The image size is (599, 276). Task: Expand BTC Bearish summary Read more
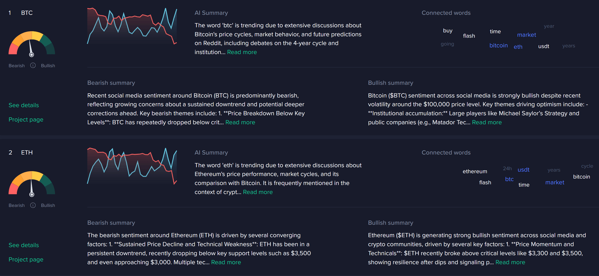(240, 122)
